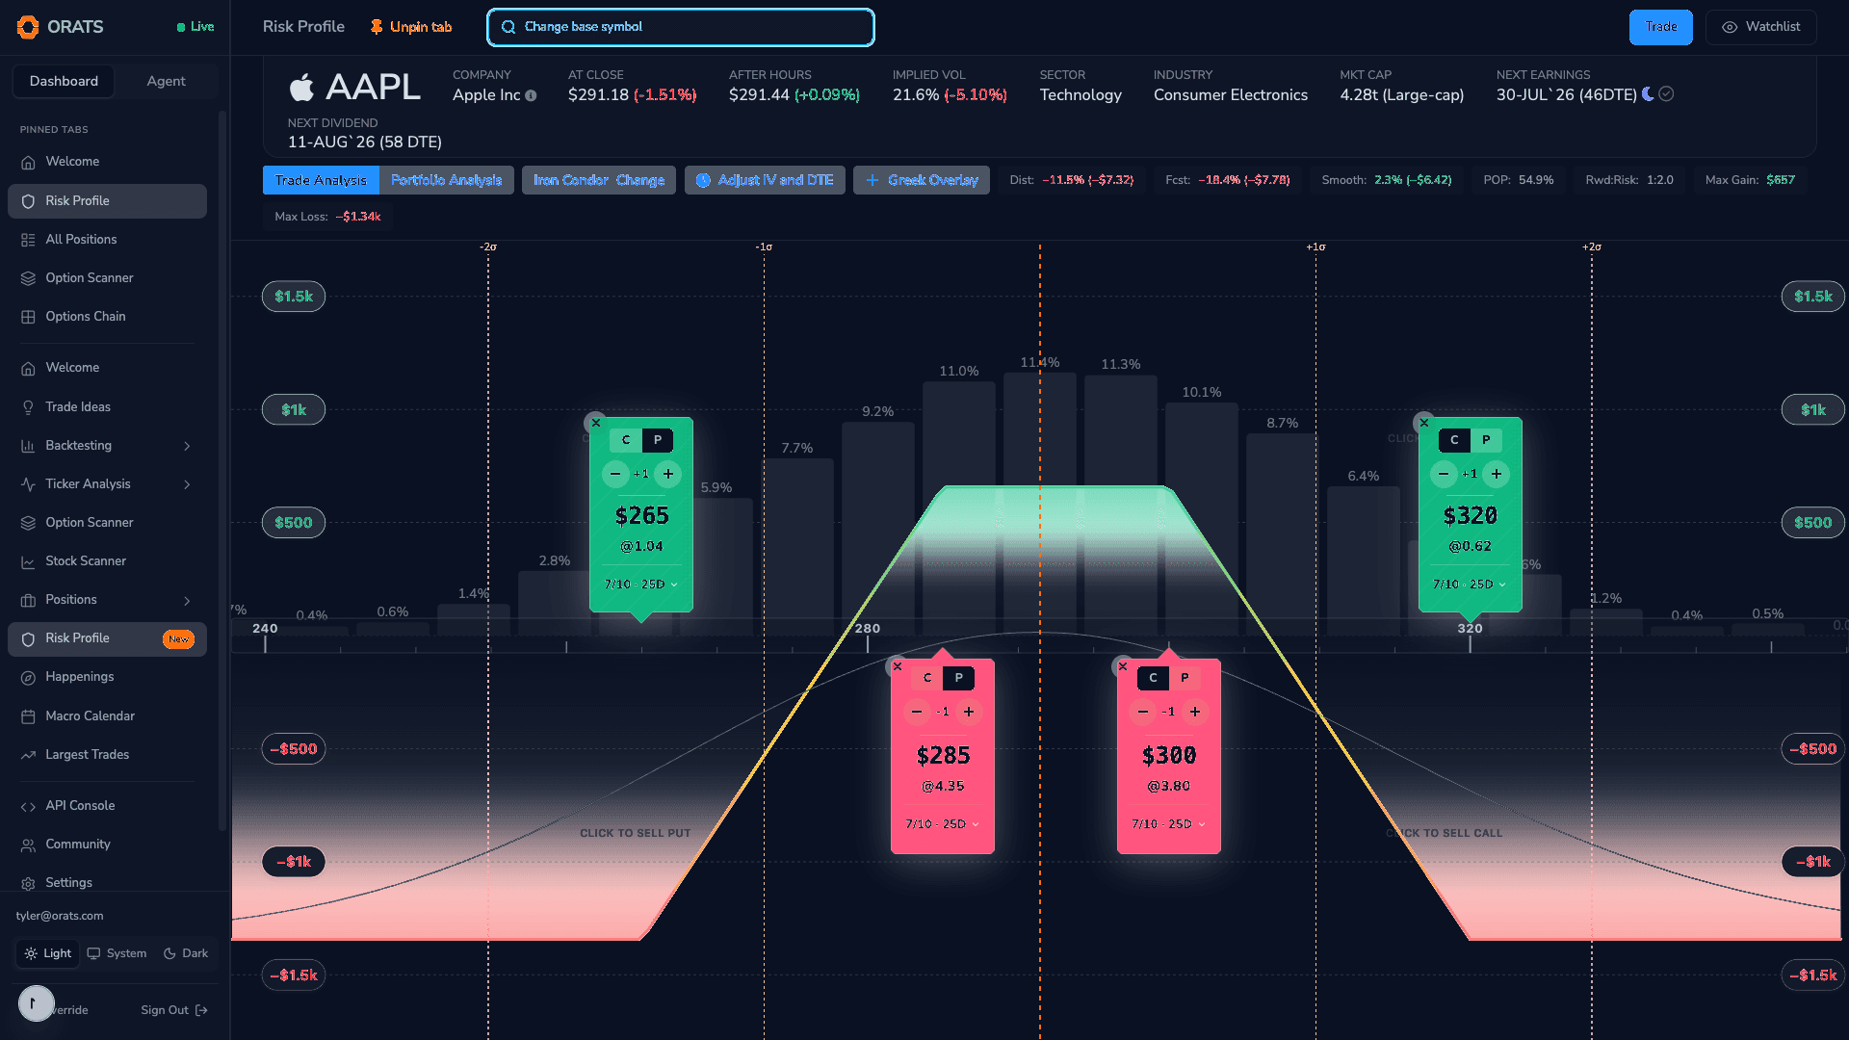The image size is (1849, 1040).
Task: Focus the Change base symbol search field
Action: [681, 27]
